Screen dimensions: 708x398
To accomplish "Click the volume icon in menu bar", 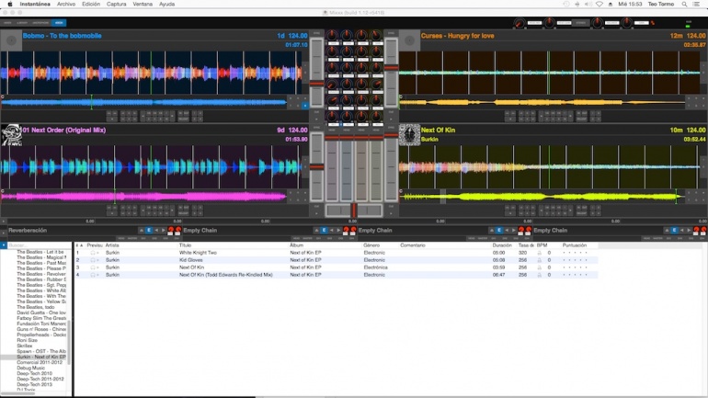I will (x=588, y=4).
